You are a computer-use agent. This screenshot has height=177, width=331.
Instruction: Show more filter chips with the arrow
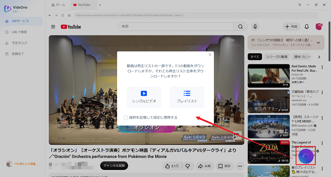click(x=319, y=57)
